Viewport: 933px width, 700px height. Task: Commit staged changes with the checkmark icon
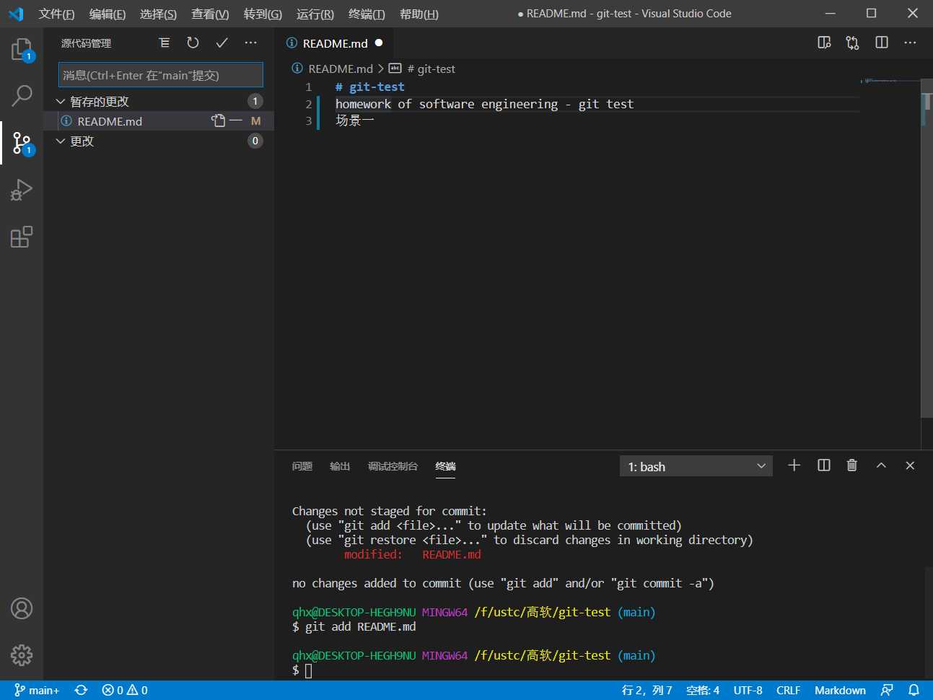coord(222,43)
